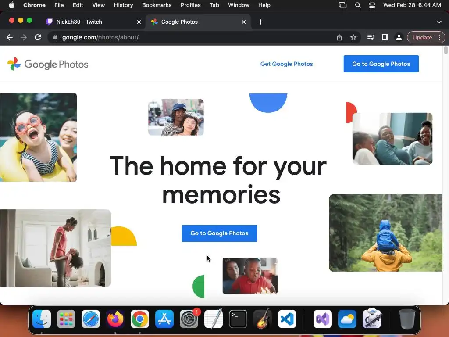
Task: Click the photo of child with red glasses
Action: (39, 137)
